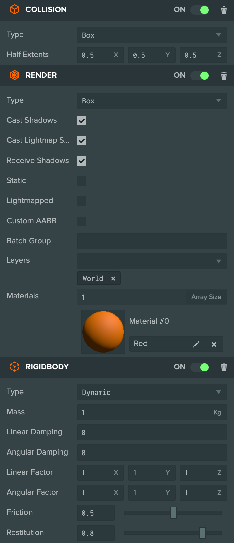Delete the Render component with trash icon
234x543 pixels.
click(224, 76)
